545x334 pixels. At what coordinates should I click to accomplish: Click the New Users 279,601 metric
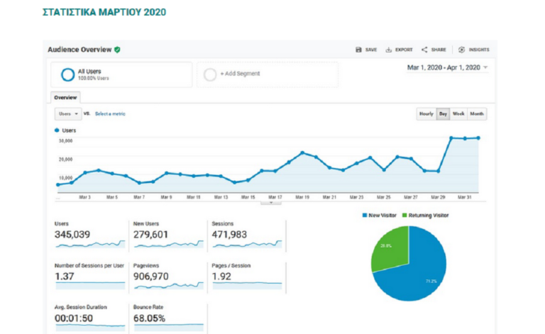click(x=168, y=235)
